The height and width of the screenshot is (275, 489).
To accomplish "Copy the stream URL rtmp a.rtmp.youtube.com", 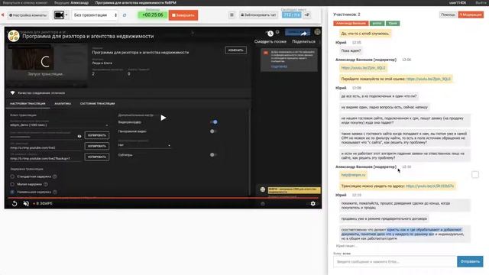I will tap(97, 146).
